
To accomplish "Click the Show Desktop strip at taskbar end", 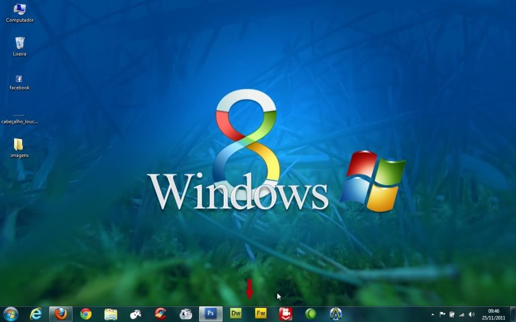I will [x=513, y=314].
